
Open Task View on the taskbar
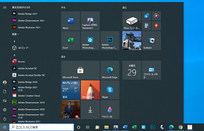click(x=88, y=127)
